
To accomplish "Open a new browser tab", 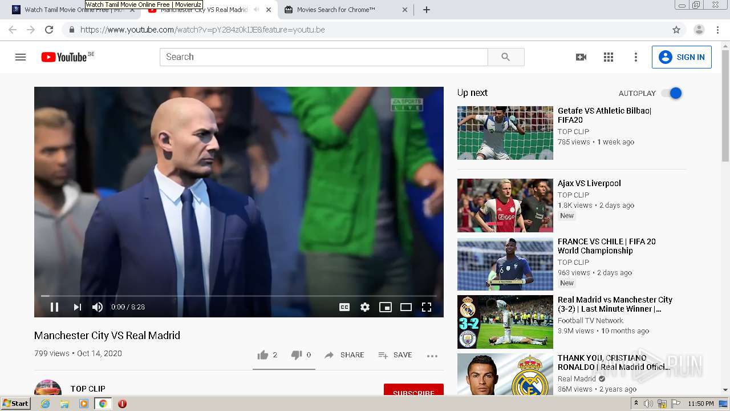I will click(x=427, y=10).
